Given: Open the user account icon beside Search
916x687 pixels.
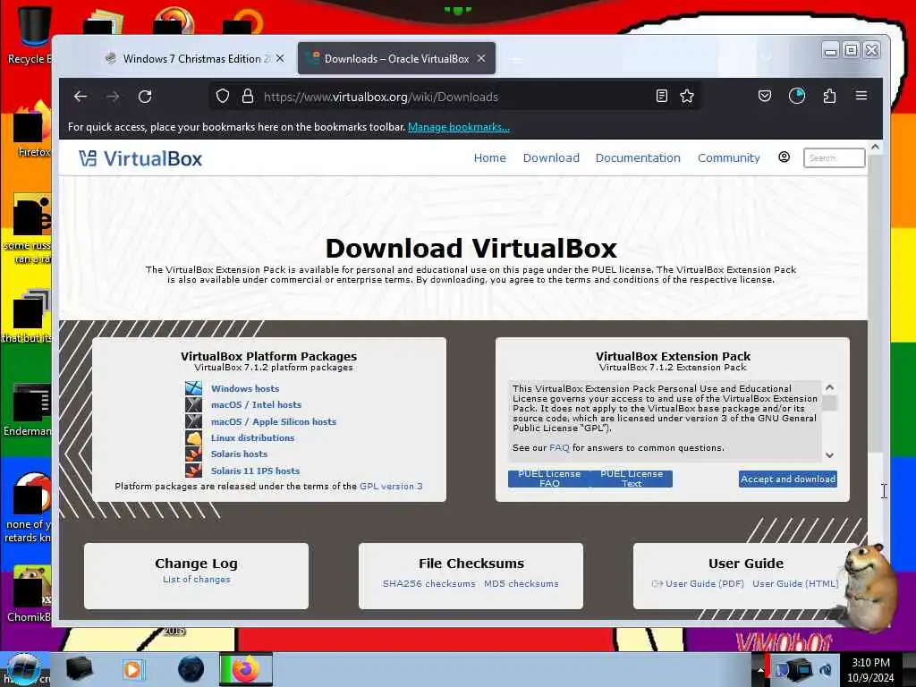Looking at the screenshot, I should [784, 157].
